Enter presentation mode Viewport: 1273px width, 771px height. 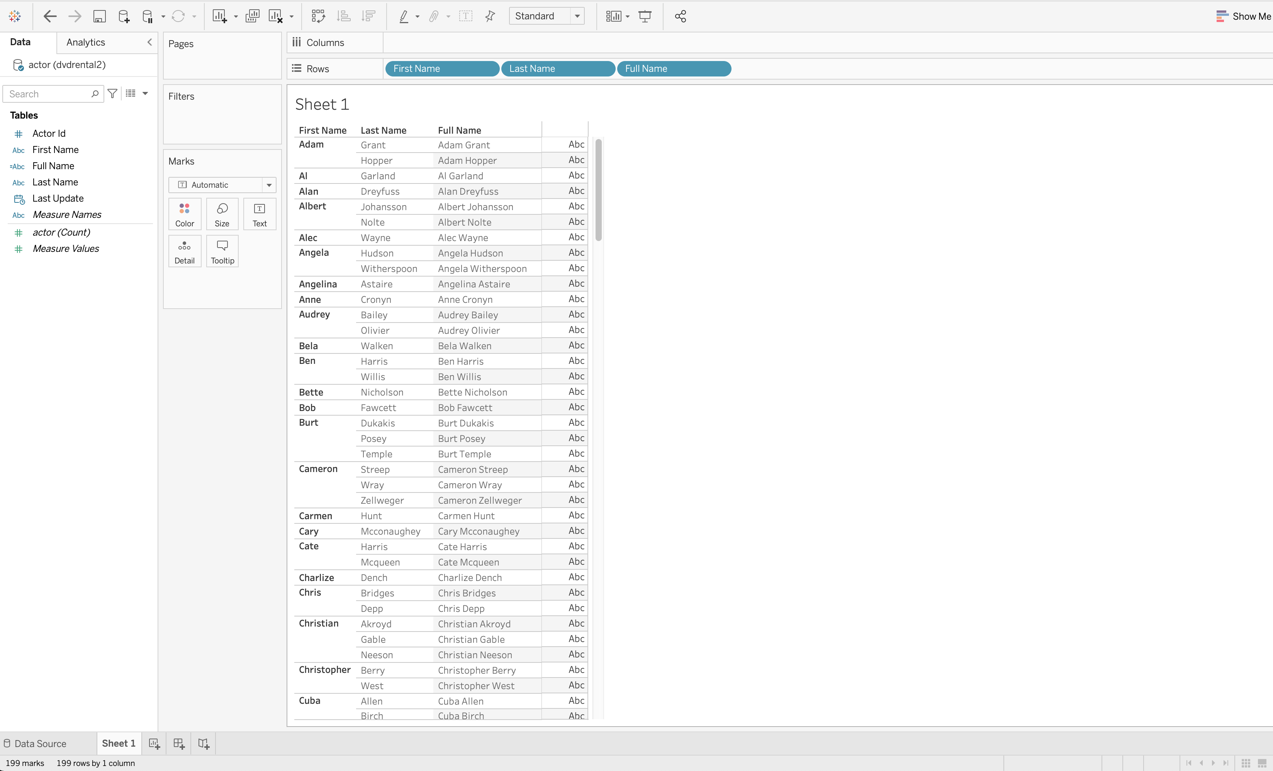[645, 16]
